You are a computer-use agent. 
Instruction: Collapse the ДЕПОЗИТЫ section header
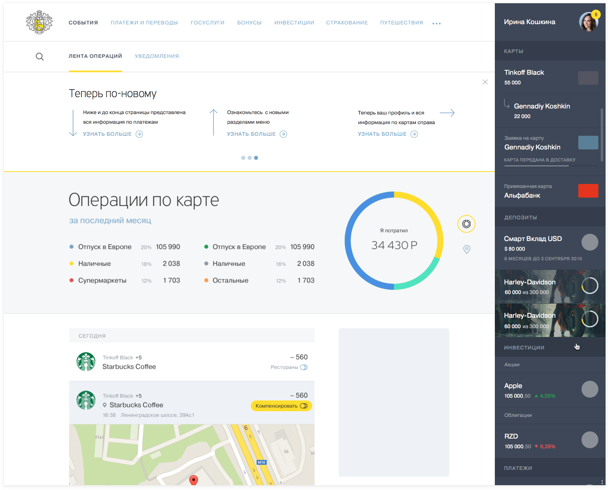[550, 217]
